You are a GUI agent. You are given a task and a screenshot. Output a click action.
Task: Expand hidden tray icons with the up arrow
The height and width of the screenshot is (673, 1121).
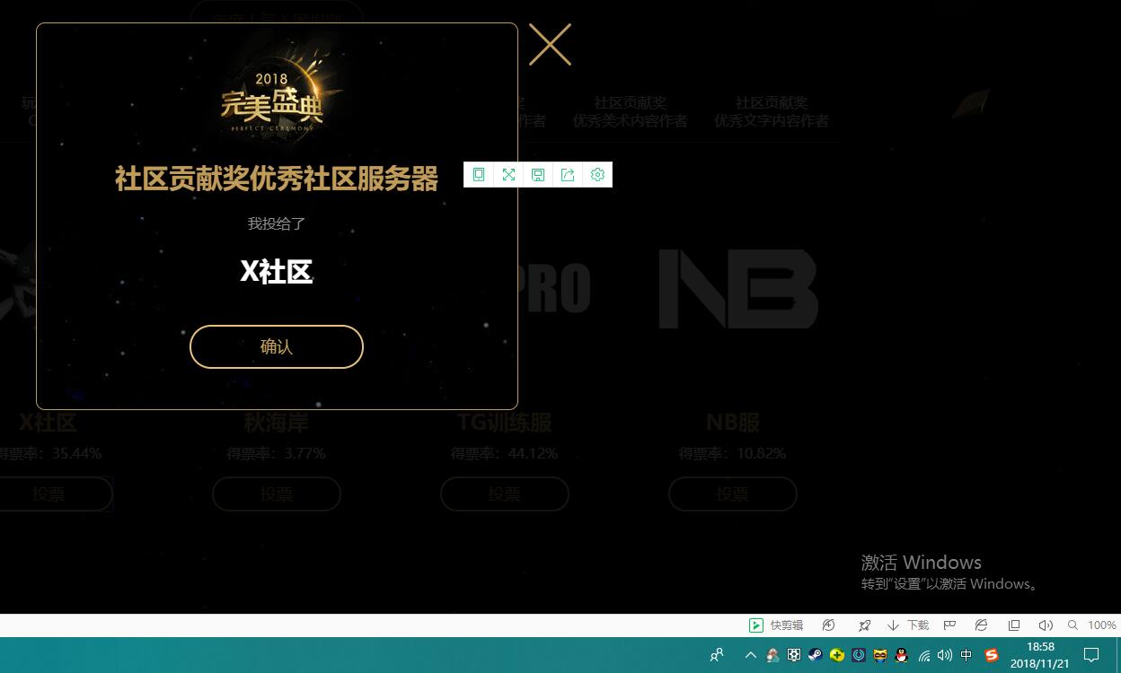(750, 656)
